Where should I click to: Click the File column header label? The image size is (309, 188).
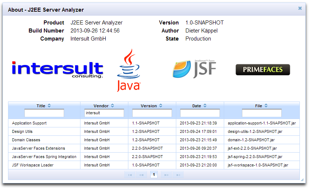click(x=259, y=106)
